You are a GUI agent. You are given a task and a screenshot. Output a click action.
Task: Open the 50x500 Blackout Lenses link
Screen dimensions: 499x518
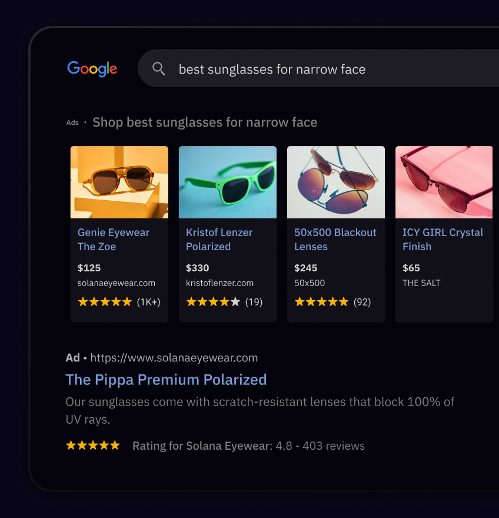click(x=335, y=240)
